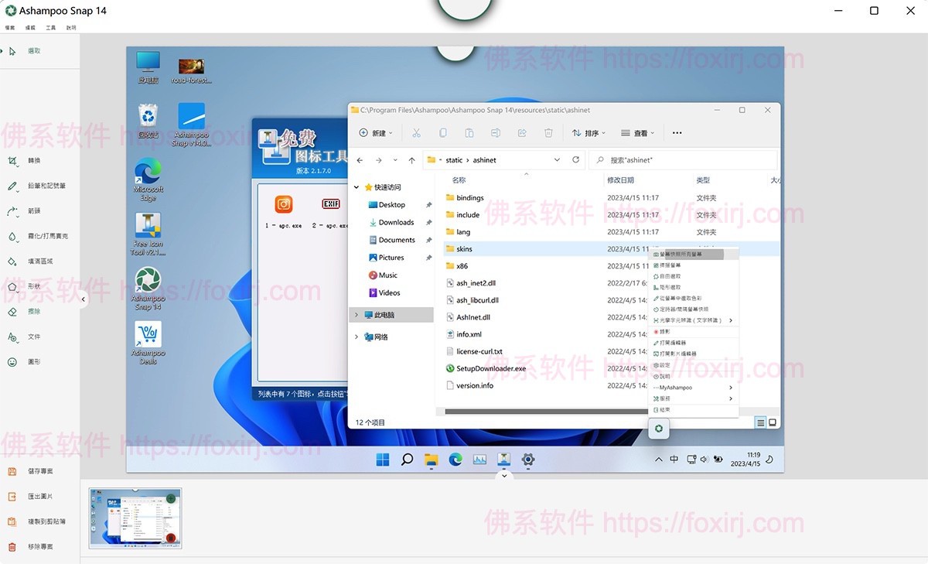
Task: Open the 新建 dropdown in Explorer
Action: point(377,132)
